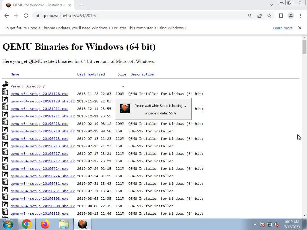
Task: Bookmark this page with the star icon
Action: [269, 16]
